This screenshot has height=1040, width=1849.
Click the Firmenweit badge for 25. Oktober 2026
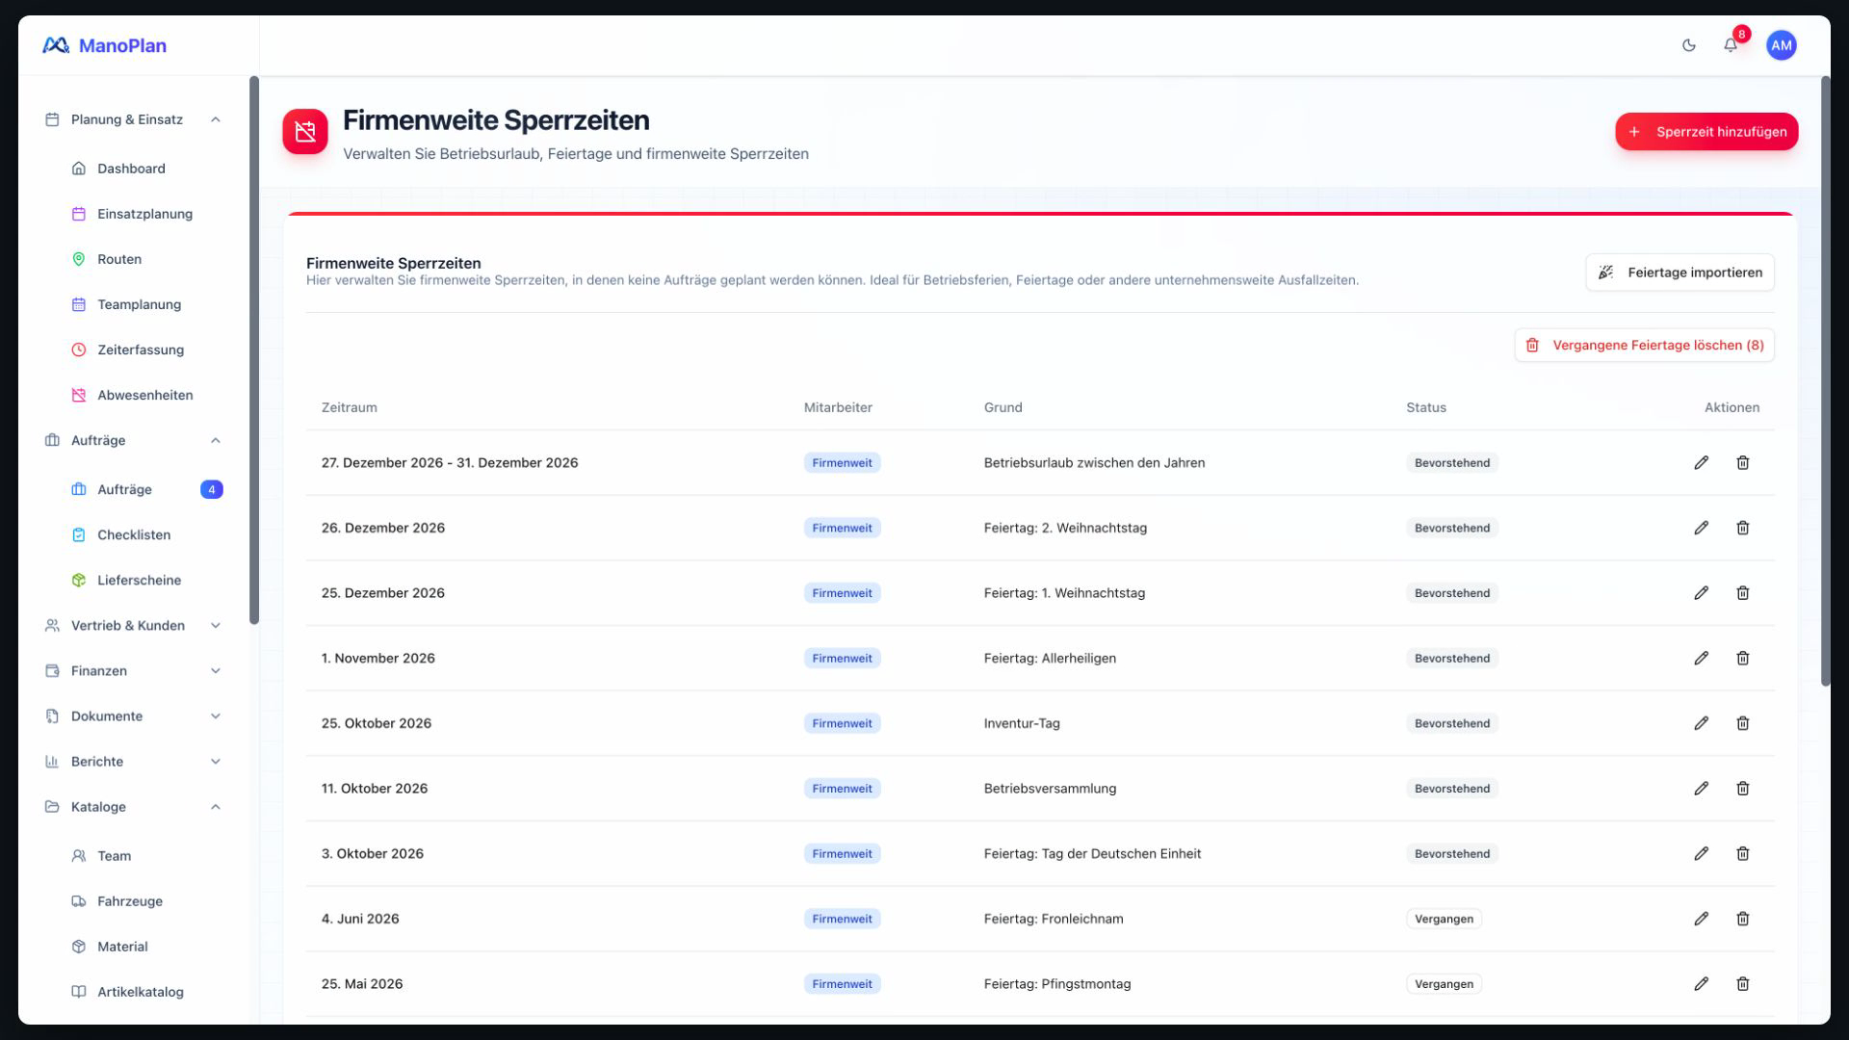(842, 723)
